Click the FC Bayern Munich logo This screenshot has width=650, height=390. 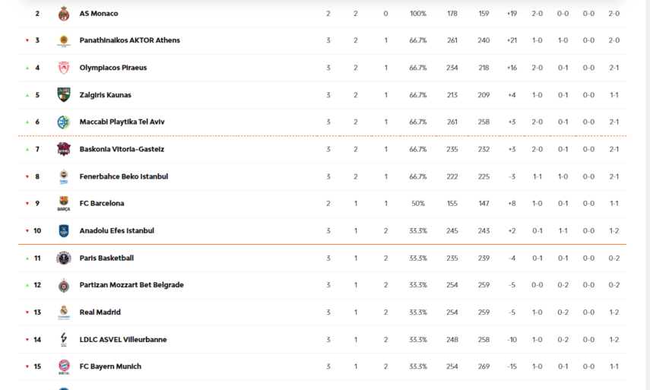point(64,366)
